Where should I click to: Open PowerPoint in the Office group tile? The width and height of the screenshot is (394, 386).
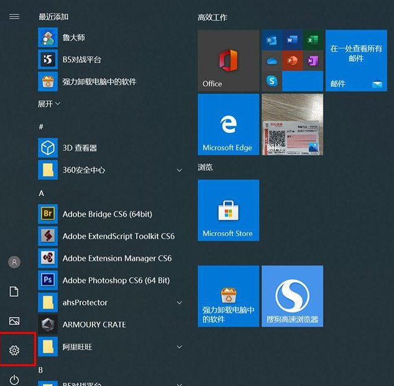[292, 60]
